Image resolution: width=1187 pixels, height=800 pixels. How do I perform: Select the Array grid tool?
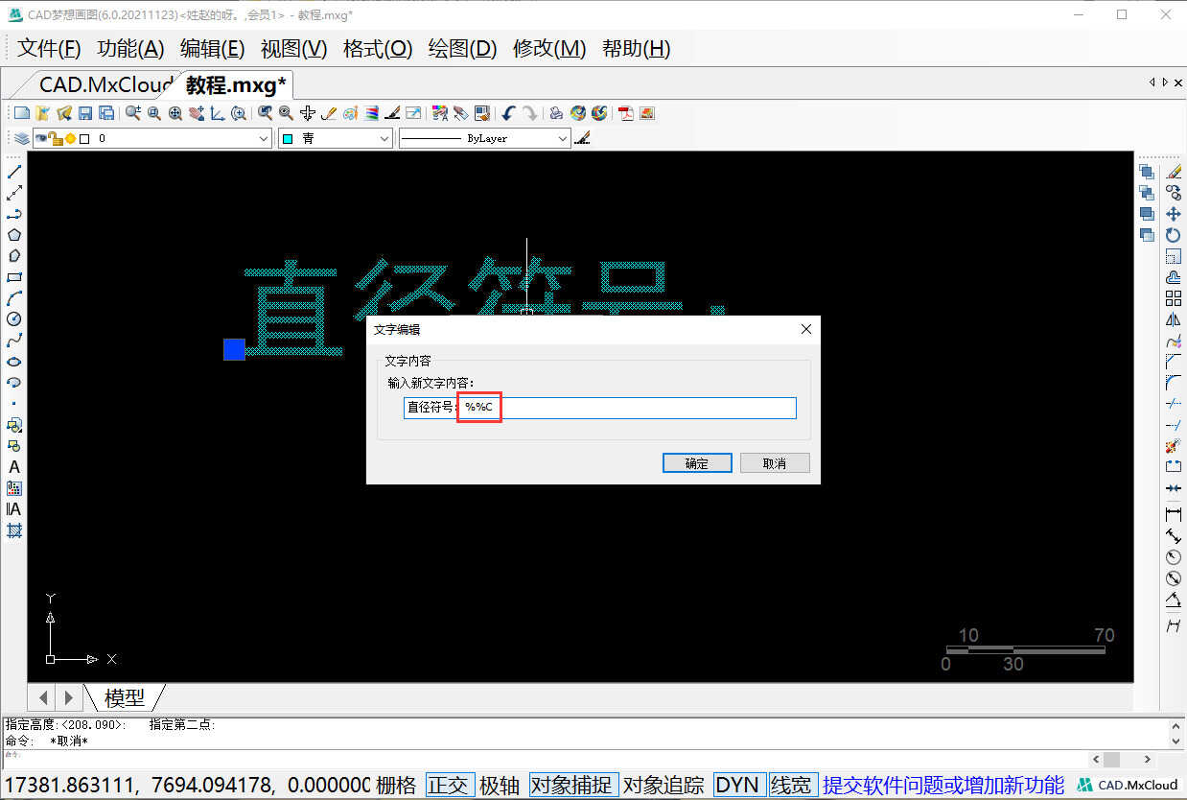(x=1174, y=298)
